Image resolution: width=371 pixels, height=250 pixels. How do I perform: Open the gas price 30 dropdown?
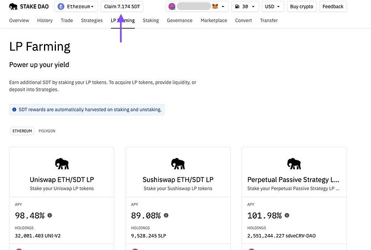pos(245,7)
